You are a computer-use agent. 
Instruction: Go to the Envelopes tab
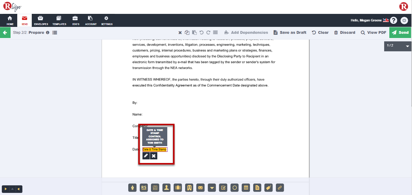pos(41,21)
